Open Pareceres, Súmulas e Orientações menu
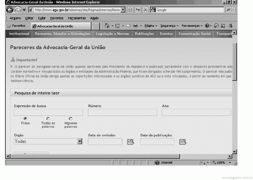Viewport: 253px width, 180px height. [62, 34]
